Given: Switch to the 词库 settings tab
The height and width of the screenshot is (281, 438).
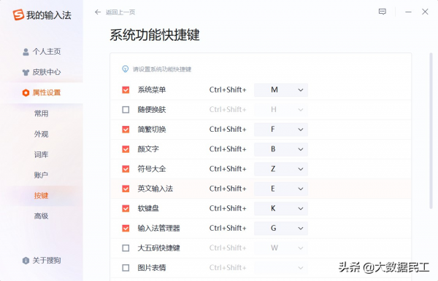Looking at the screenshot, I should tap(42, 155).
